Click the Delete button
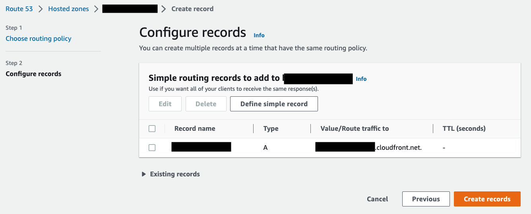Image resolution: width=531 pixels, height=214 pixels. click(206, 104)
